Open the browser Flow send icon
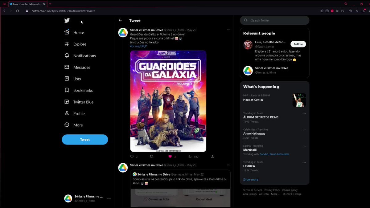370x208 pixels. click(337, 11)
